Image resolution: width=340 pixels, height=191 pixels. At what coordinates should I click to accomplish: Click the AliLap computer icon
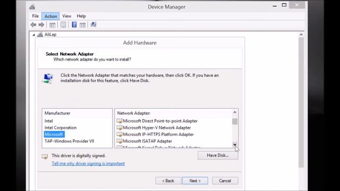40,34
